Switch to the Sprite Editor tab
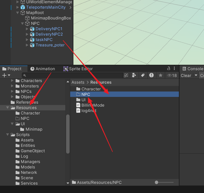Image resolution: width=204 pixels, height=193 pixels. pos(78,69)
